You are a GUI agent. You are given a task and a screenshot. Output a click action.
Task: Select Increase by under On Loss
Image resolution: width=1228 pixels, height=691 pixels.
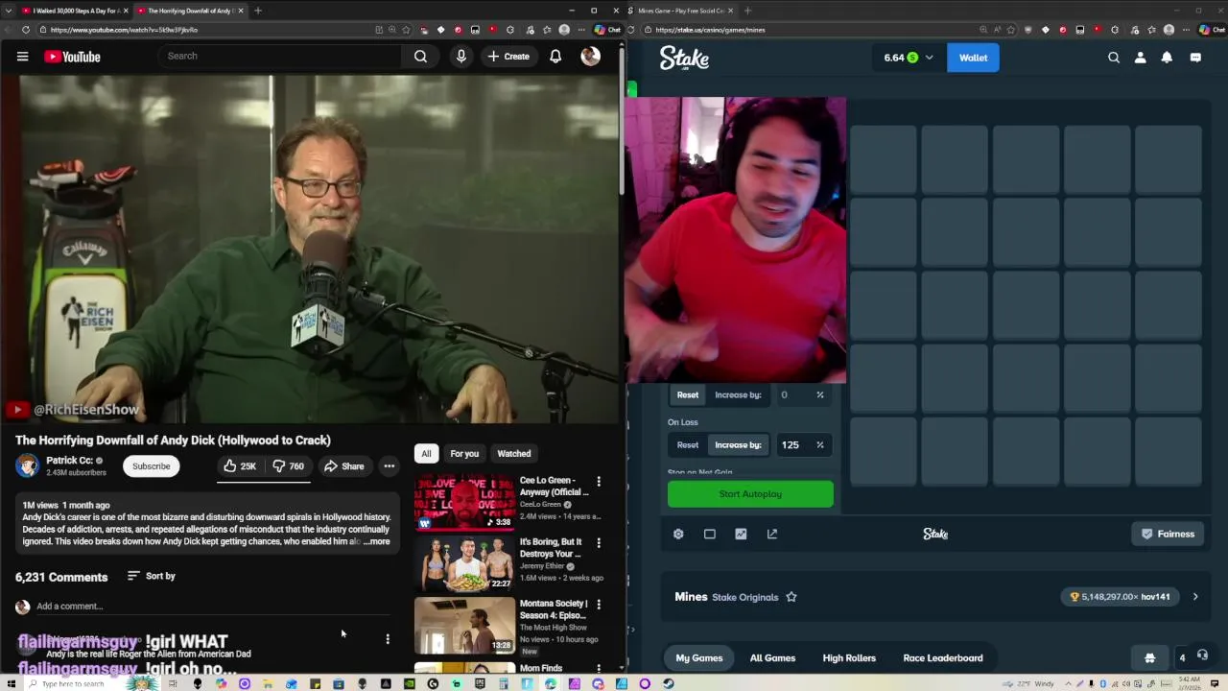coord(738,444)
